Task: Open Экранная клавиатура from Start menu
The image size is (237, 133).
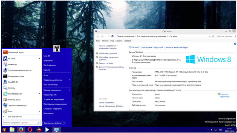Action: point(17,106)
